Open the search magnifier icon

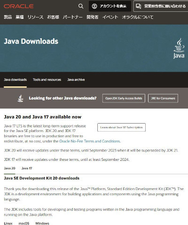81,6
